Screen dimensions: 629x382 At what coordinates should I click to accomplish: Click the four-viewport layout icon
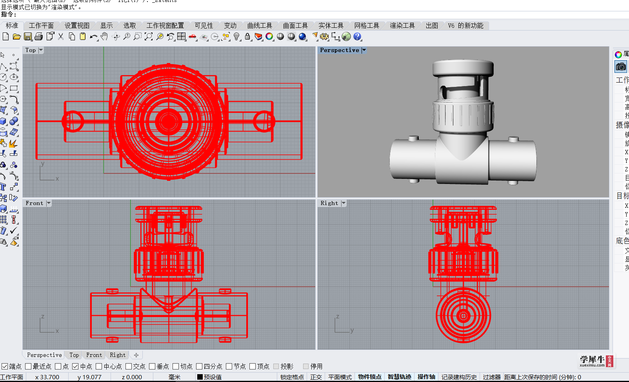tap(181, 36)
